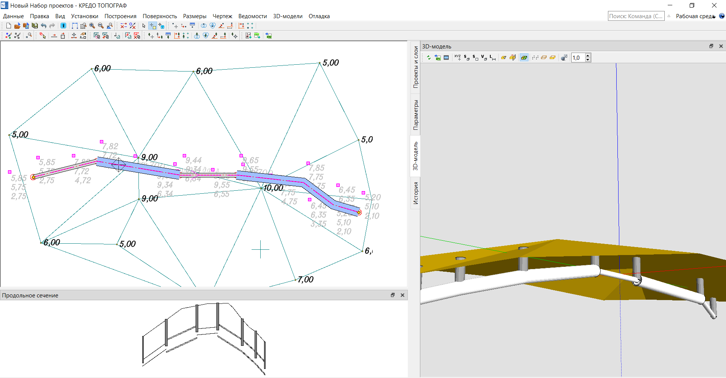The height and width of the screenshot is (378, 726).
Task: Toggle the highlighted green surface display button
Action: [524, 58]
